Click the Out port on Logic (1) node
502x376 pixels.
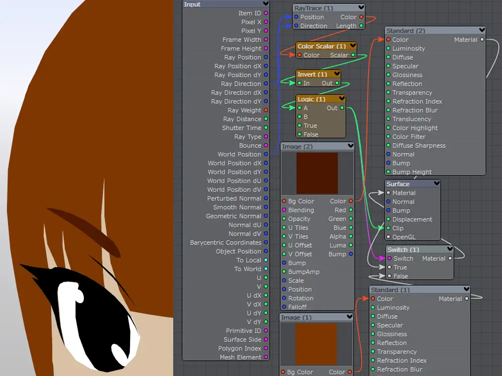coord(342,108)
